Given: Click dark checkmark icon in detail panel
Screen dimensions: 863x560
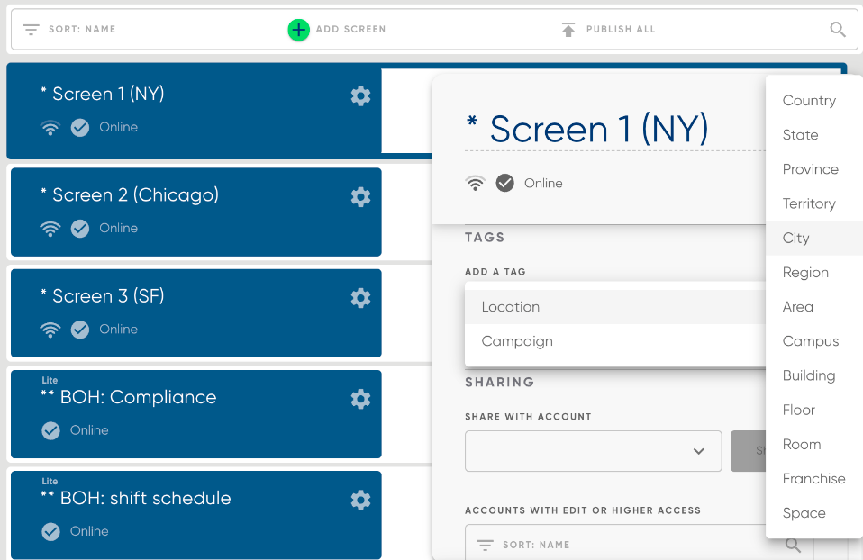Looking at the screenshot, I should pyautogui.click(x=504, y=183).
